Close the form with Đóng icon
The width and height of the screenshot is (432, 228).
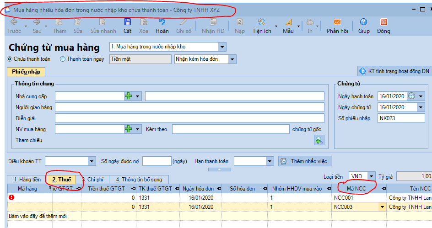[x=384, y=22]
